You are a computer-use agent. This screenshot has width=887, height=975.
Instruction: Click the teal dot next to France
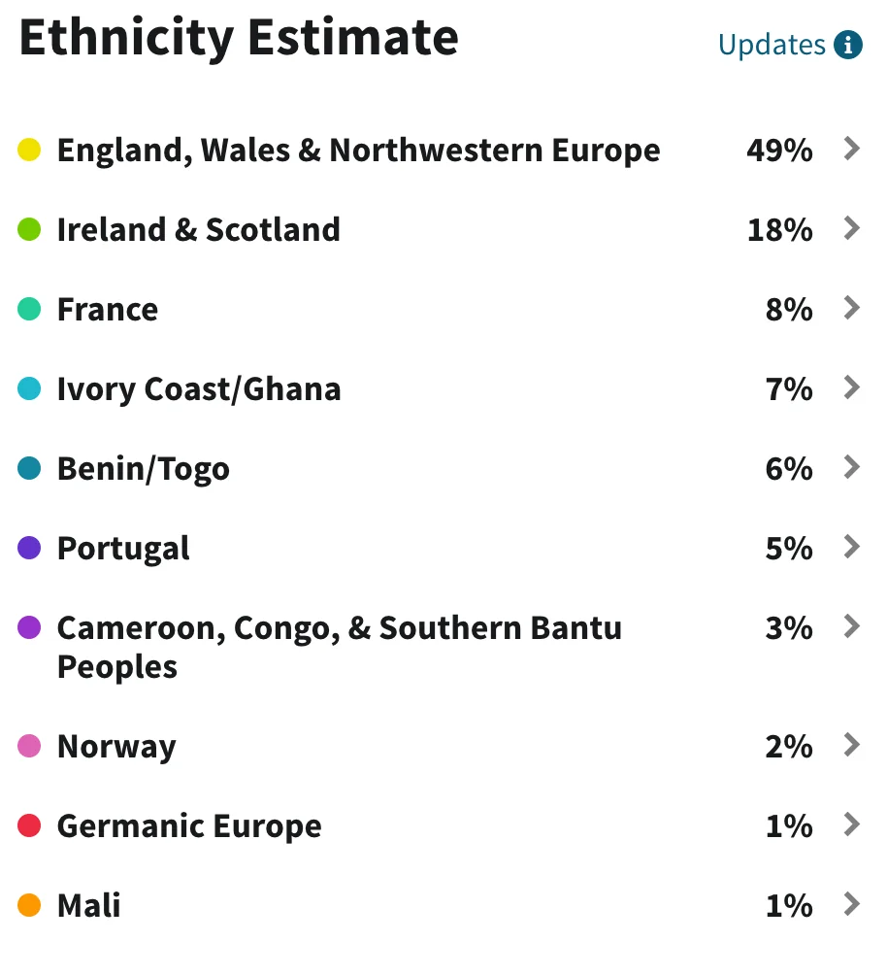pos(30,307)
